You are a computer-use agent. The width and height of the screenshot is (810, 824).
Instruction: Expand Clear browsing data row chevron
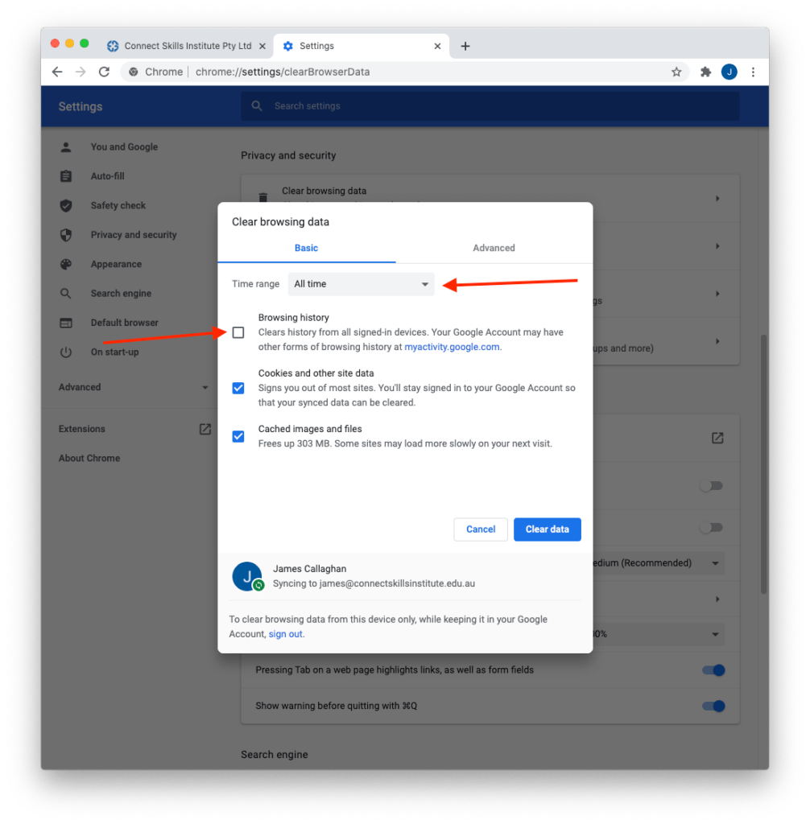pos(717,199)
